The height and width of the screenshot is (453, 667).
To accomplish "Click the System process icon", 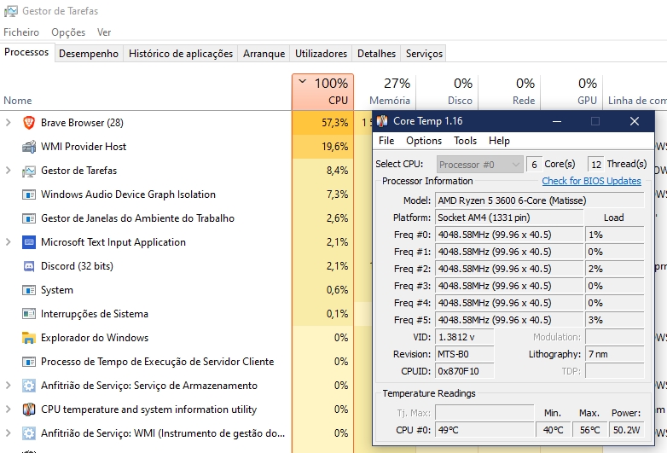I will point(28,290).
